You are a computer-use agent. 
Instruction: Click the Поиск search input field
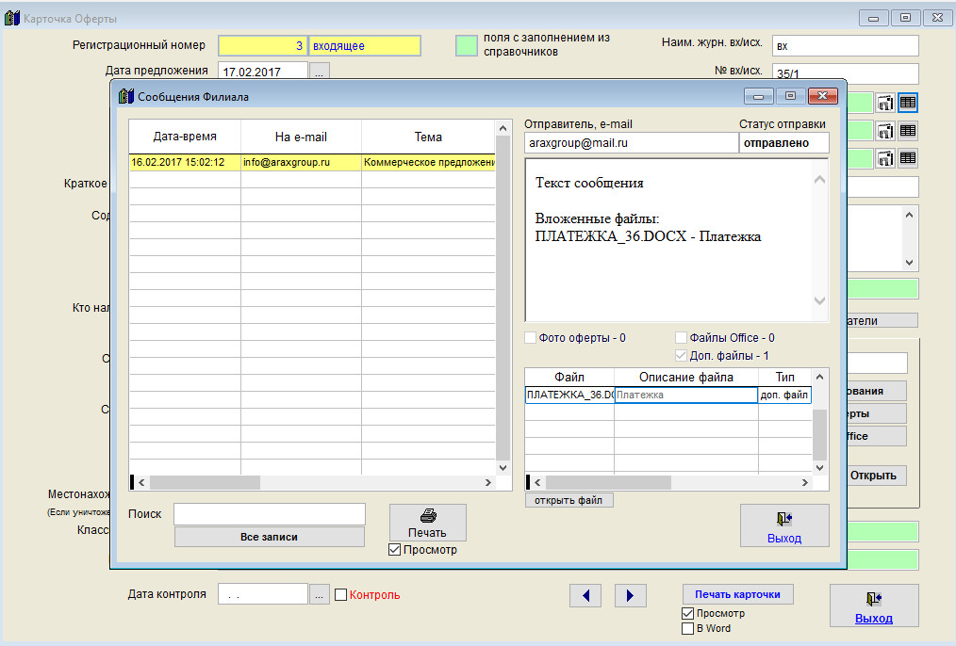click(269, 514)
